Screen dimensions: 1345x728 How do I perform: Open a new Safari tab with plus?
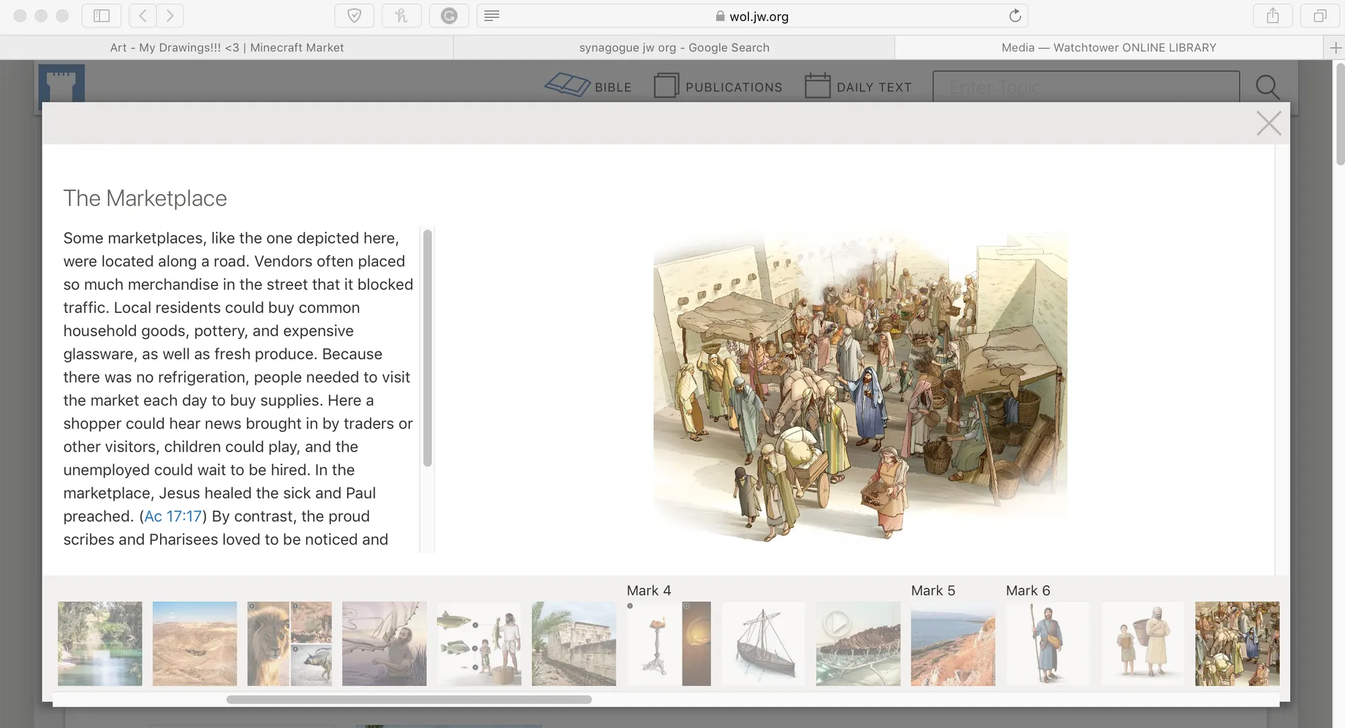click(x=1335, y=48)
